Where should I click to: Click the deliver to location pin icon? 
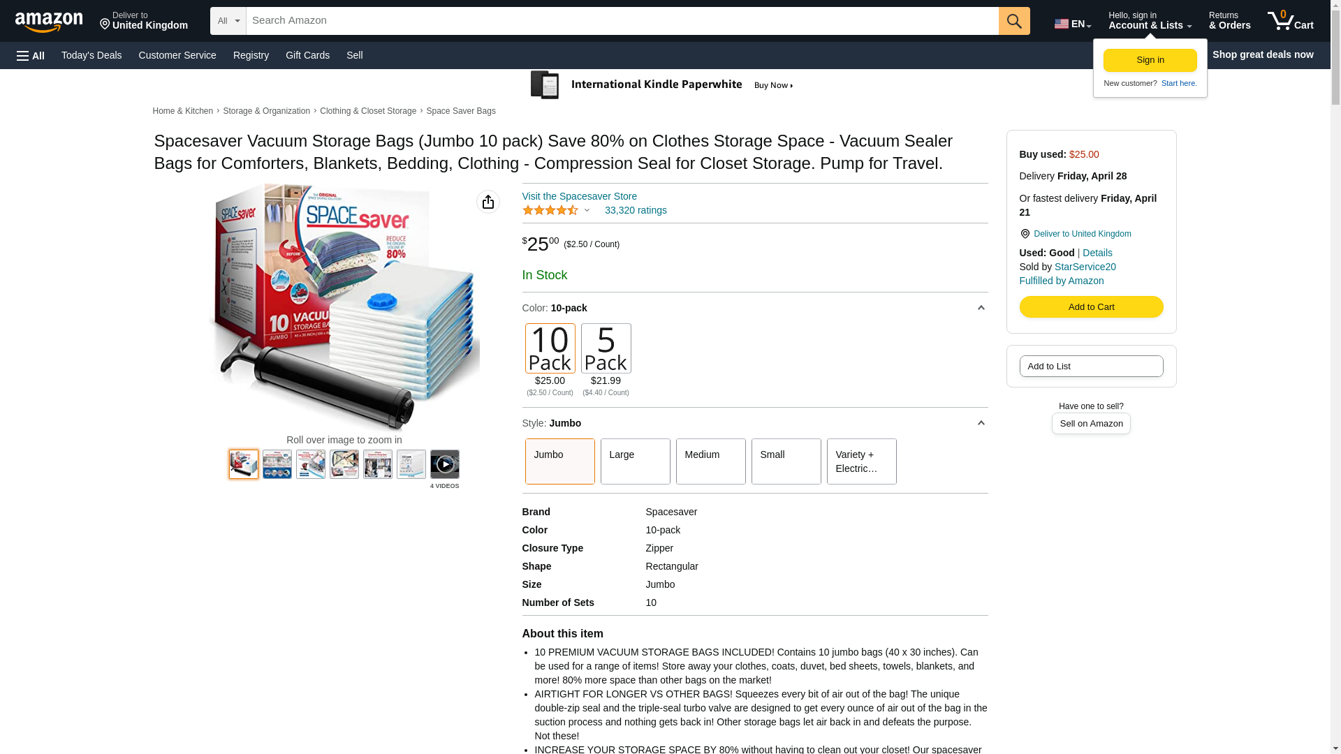click(x=1025, y=235)
